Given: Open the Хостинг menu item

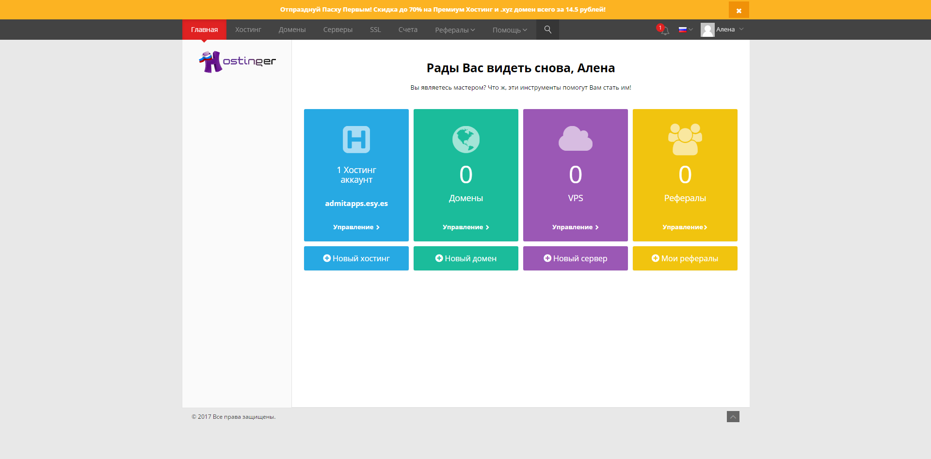Looking at the screenshot, I should tap(248, 30).
